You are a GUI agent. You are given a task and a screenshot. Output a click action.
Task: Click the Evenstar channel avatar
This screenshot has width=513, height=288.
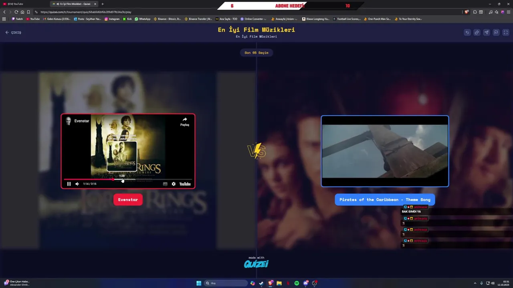tap(69, 121)
